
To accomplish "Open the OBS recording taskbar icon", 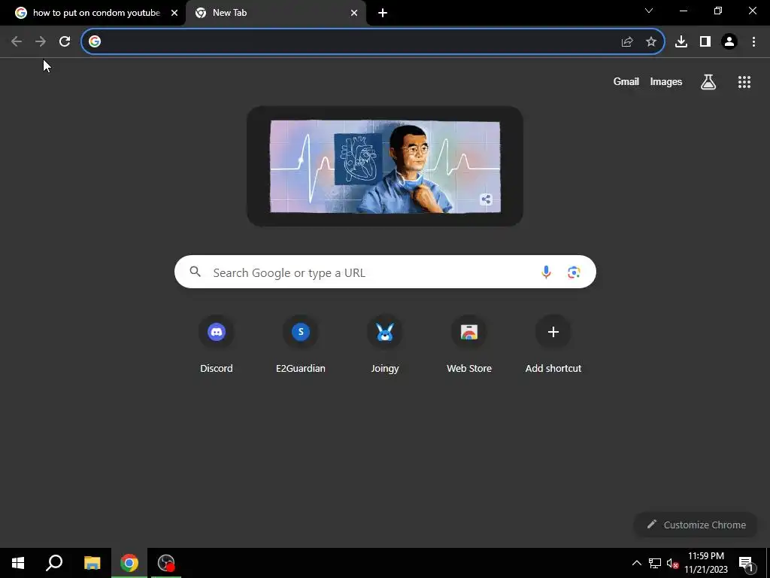I will (166, 563).
